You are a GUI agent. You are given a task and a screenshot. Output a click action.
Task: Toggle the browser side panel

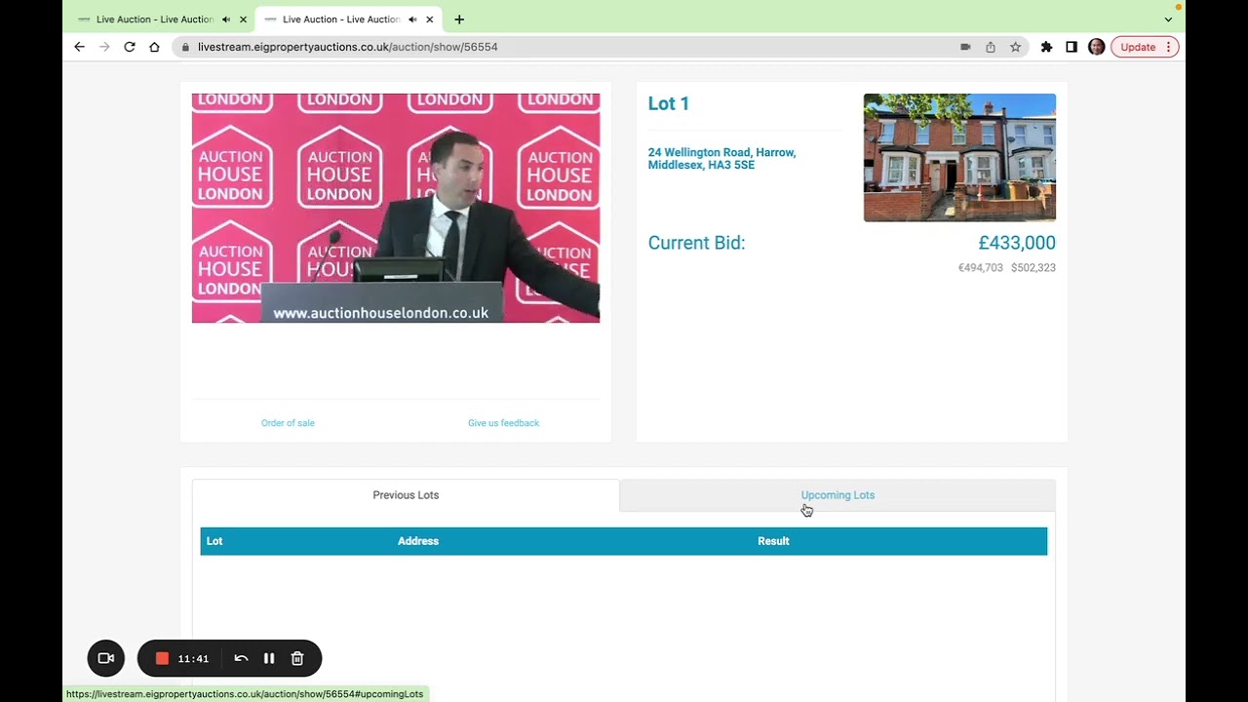[x=1072, y=47]
